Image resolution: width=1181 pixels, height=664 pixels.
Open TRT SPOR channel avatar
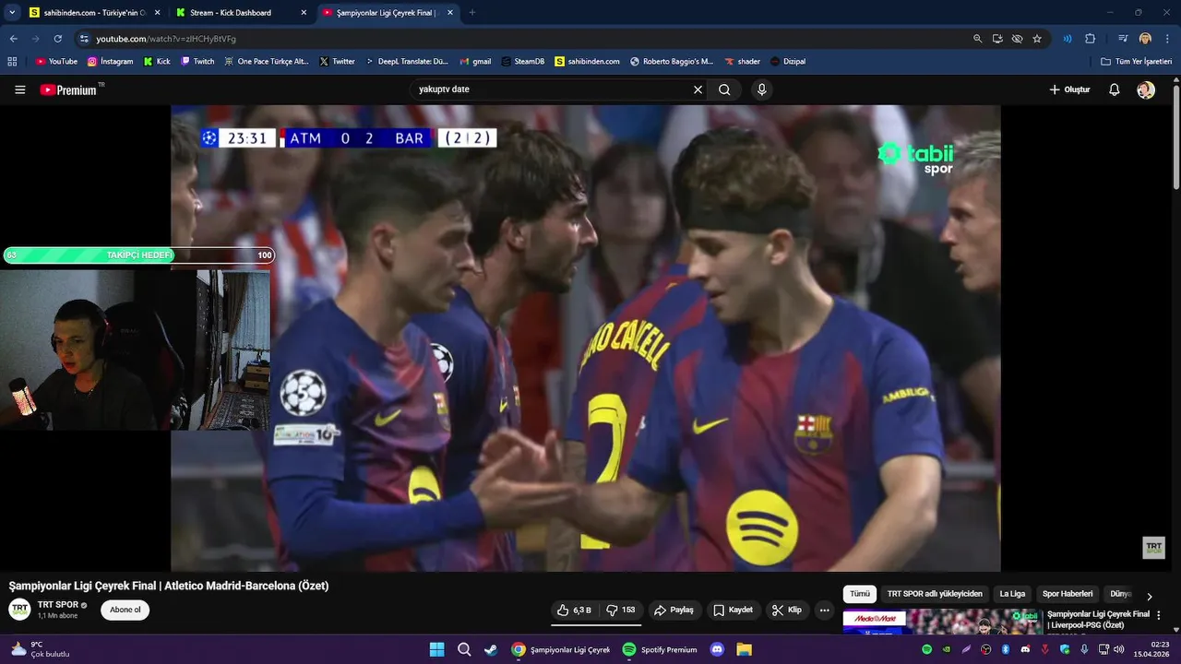click(x=19, y=610)
